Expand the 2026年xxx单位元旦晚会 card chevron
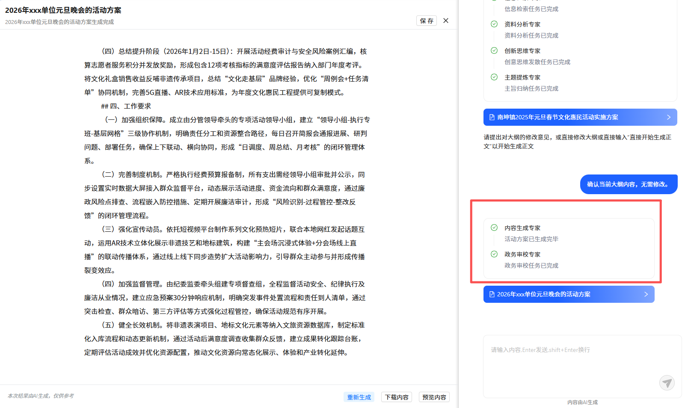Viewport: 685px width, 408px height. point(646,294)
